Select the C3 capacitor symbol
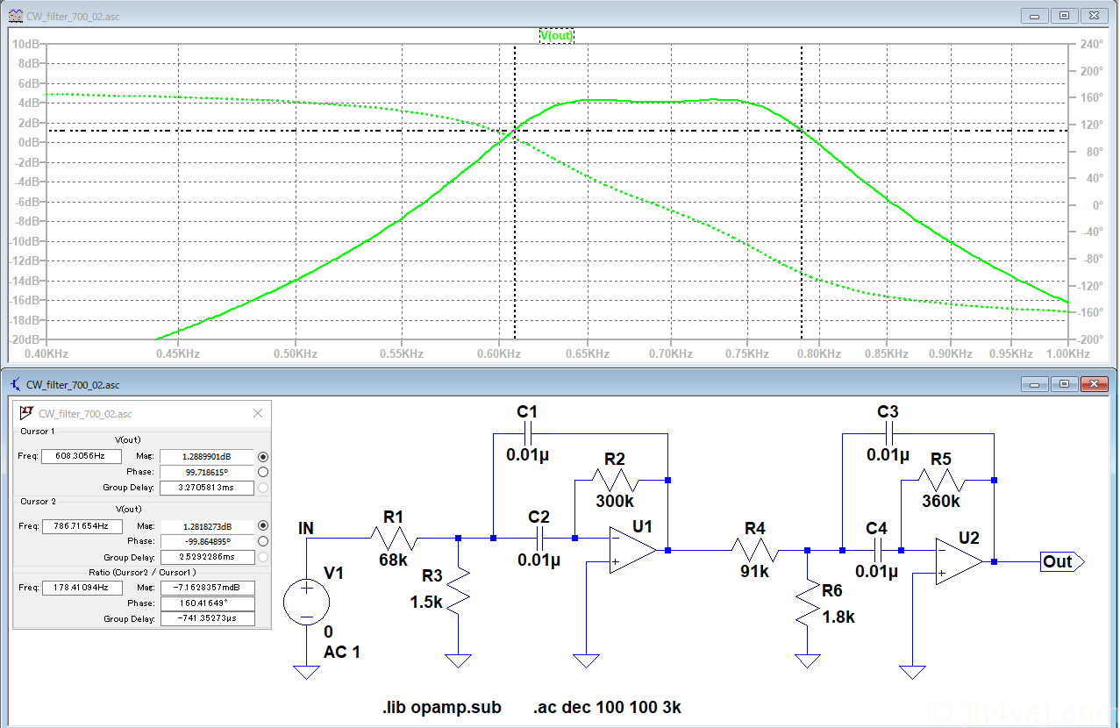 (888, 433)
